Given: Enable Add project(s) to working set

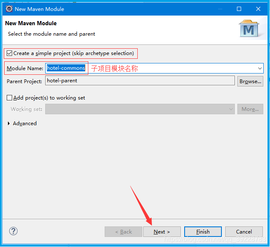Looking at the screenshot, I should pos(9,97).
